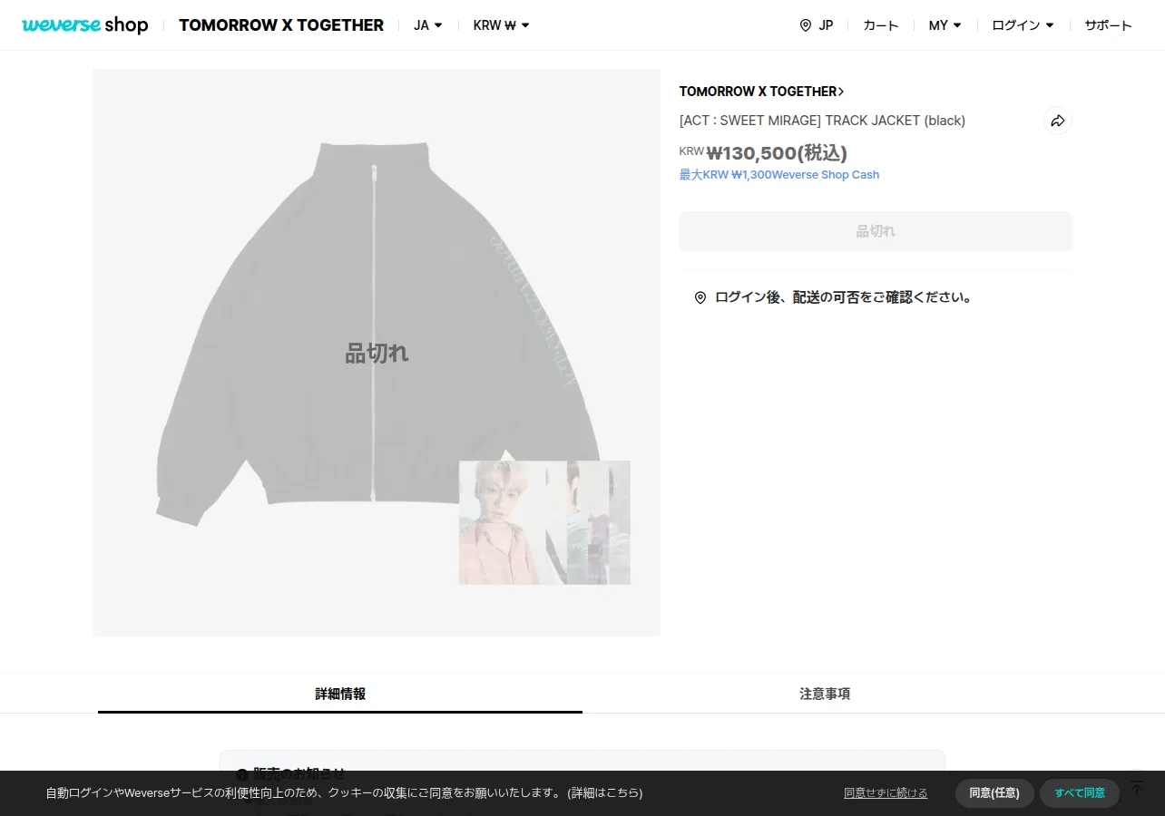Image resolution: width=1165 pixels, height=816 pixels.
Task: Click the share arrow icon
Action: pos(1057,121)
